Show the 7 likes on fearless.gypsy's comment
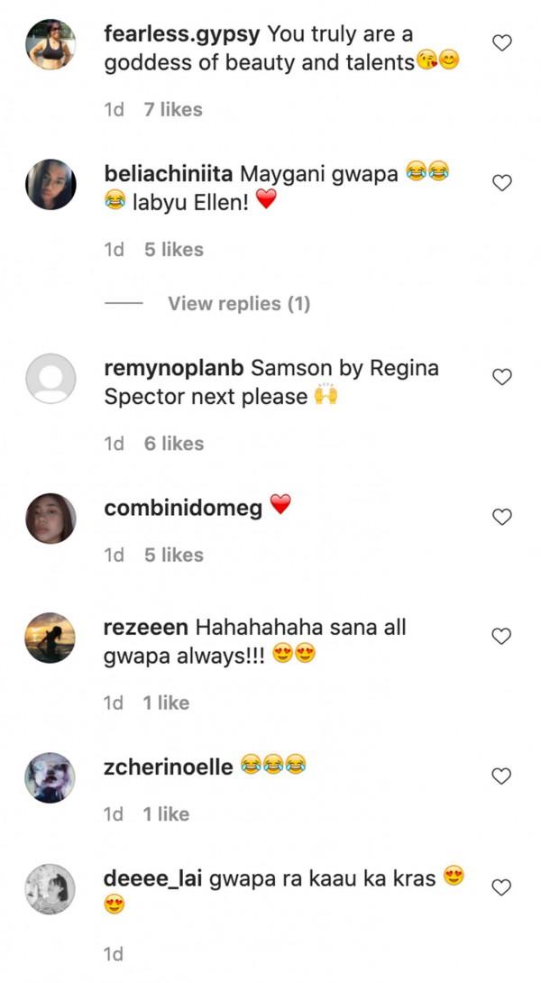 [173, 109]
